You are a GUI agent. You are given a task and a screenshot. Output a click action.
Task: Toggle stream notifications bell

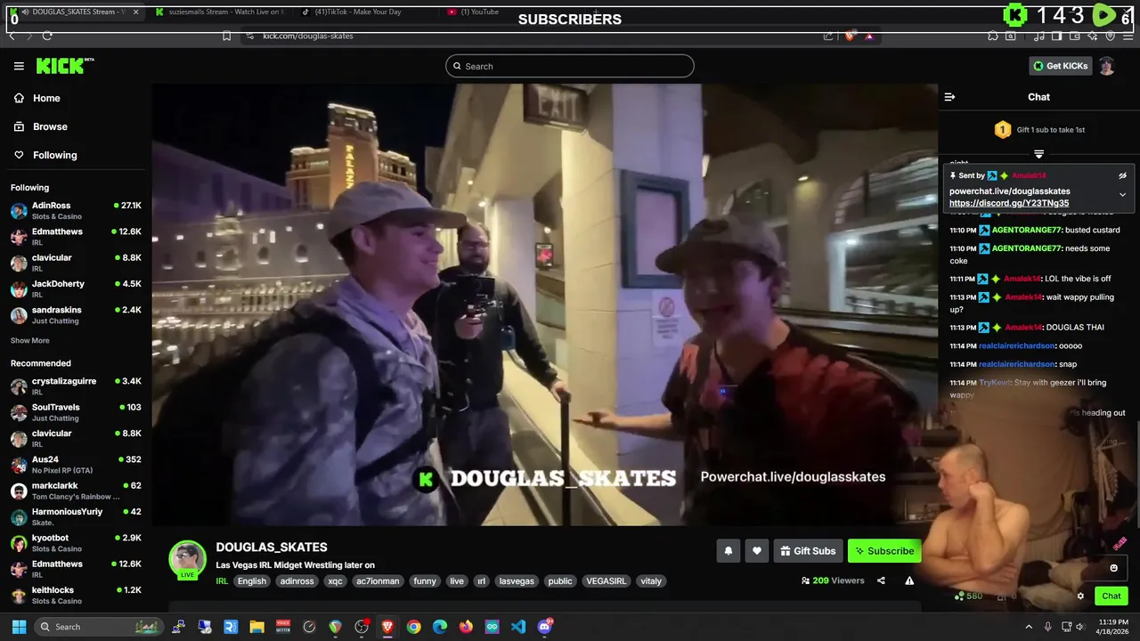pyautogui.click(x=728, y=551)
